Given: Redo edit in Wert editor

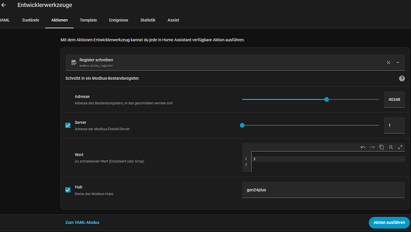Looking at the screenshot, I should [372, 147].
